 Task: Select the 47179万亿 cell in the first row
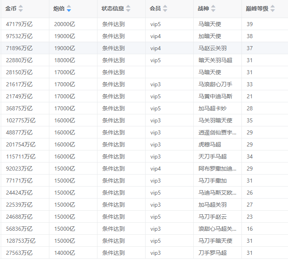coord(19,24)
